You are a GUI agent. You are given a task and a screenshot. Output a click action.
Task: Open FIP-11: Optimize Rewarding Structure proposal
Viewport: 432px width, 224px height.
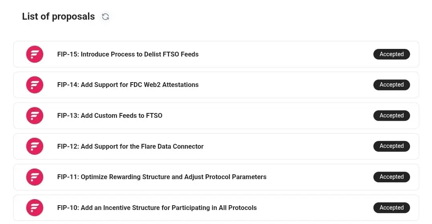click(x=162, y=177)
